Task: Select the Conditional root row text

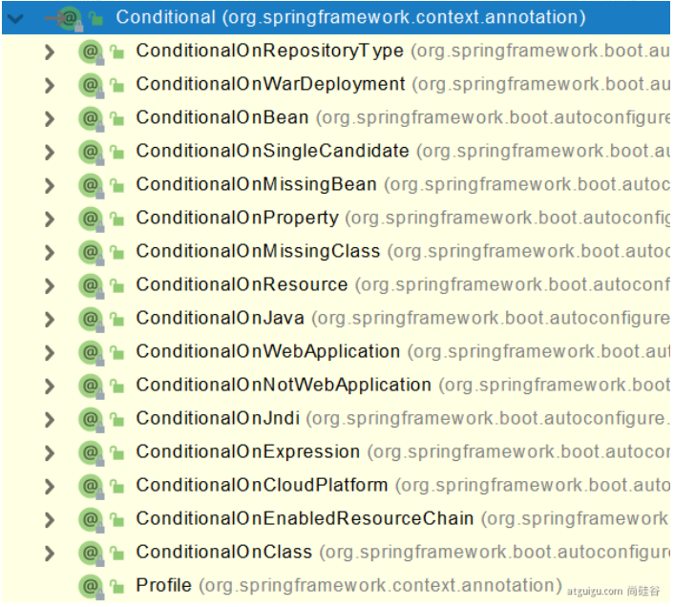Action: pos(350,17)
